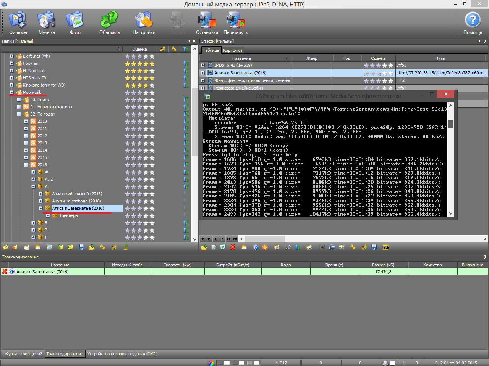Open the Журнал сообщений tab
This screenshot has width=489, height=366.
coord(23,354)
